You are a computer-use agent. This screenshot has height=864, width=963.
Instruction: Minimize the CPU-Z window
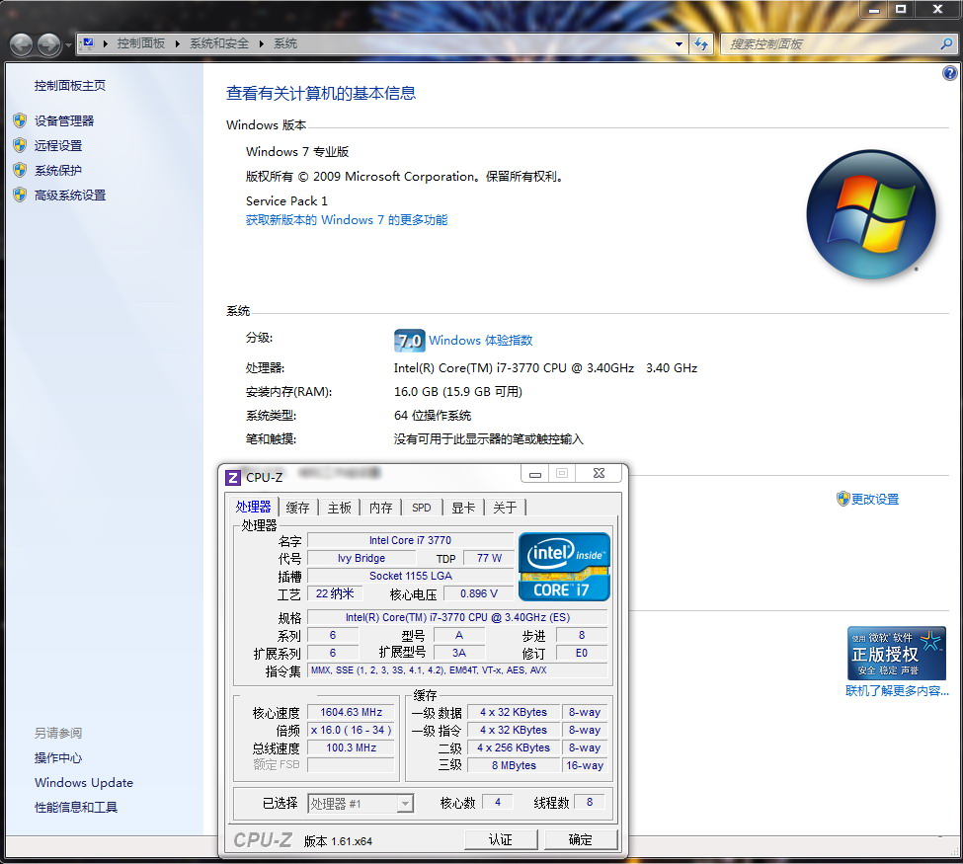pyautogui.click(x=535, y=473)
